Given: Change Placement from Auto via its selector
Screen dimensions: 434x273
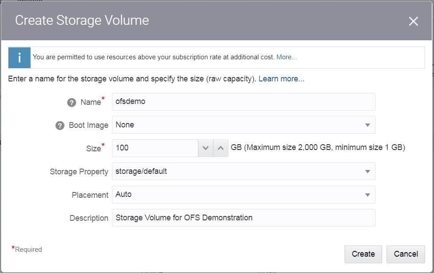Looking at the screenshot, I should coord(368,195).
